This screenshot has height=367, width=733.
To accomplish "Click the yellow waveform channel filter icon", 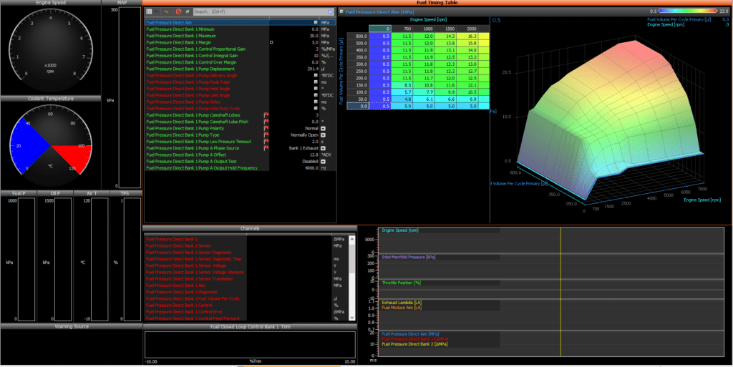I will (x=166, y=11).
